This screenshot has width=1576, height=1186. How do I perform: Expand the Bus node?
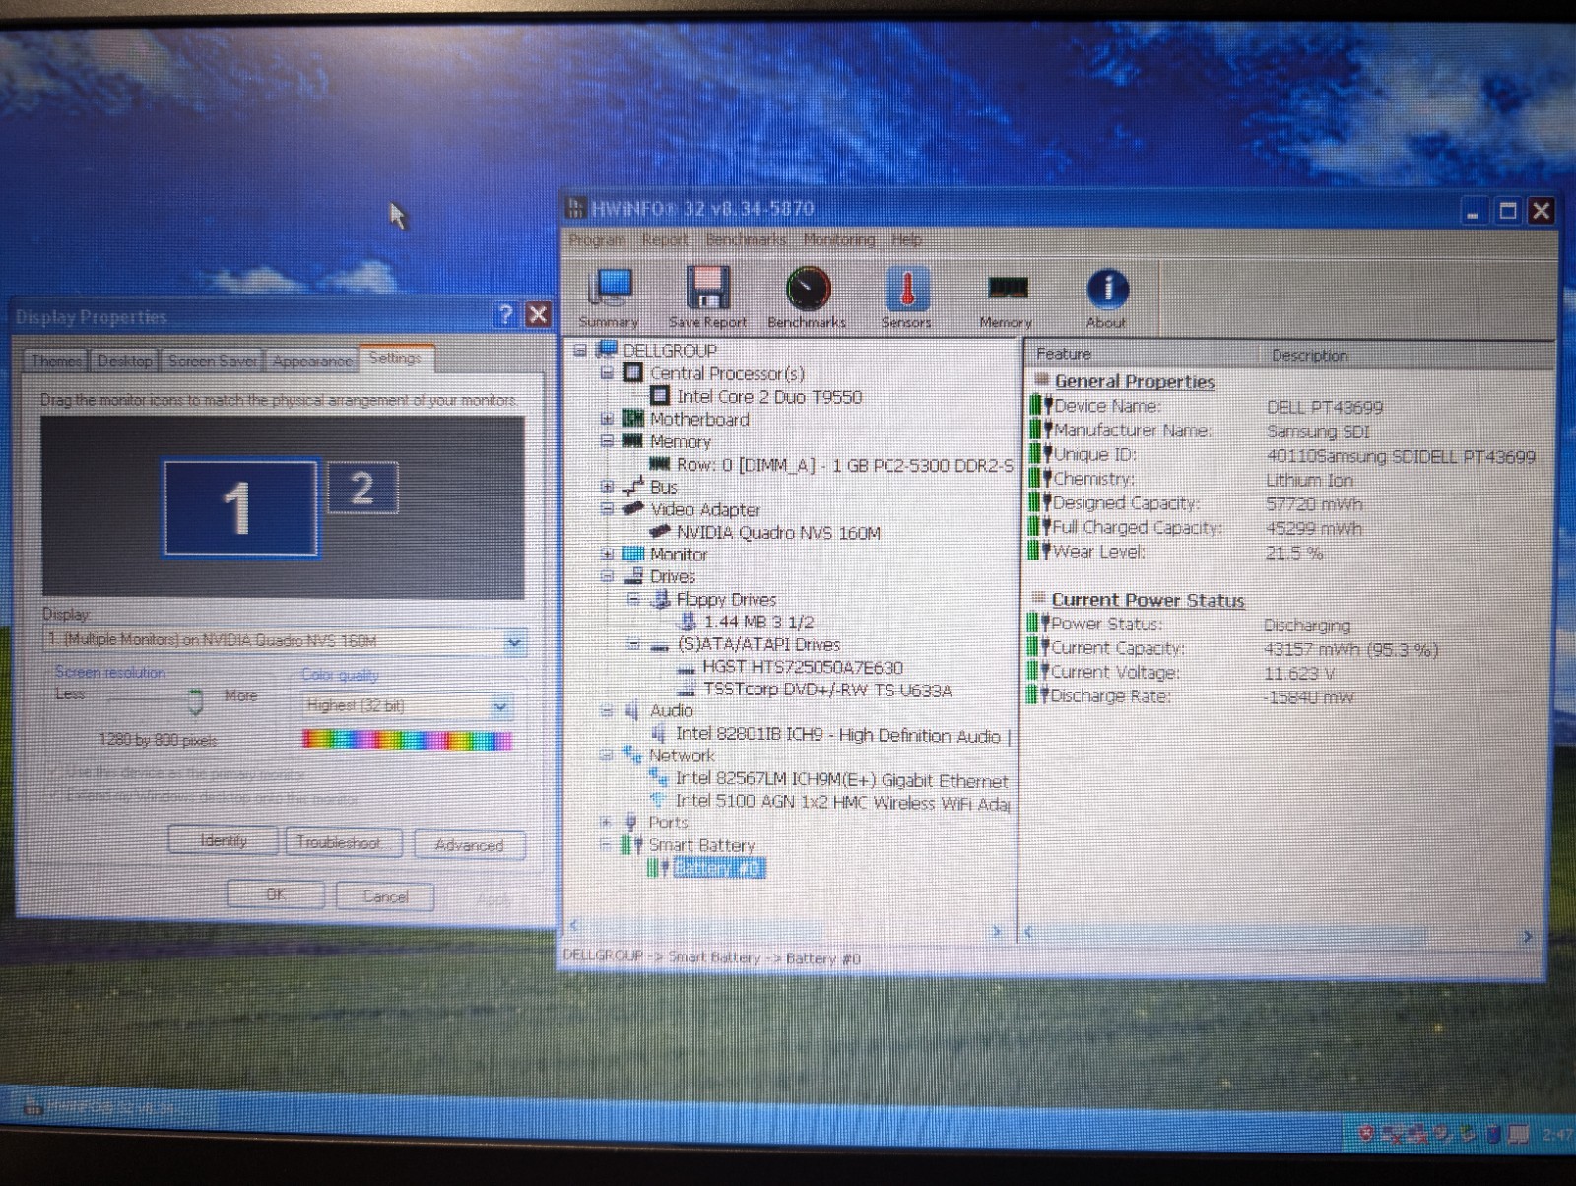point(607,486)
